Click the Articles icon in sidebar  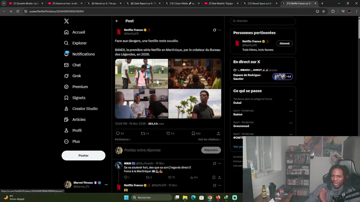click(x=66, y=120)
